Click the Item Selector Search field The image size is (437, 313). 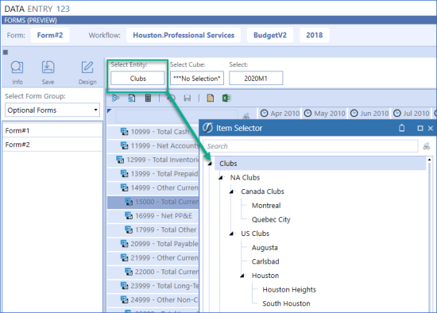click(311, 146)
